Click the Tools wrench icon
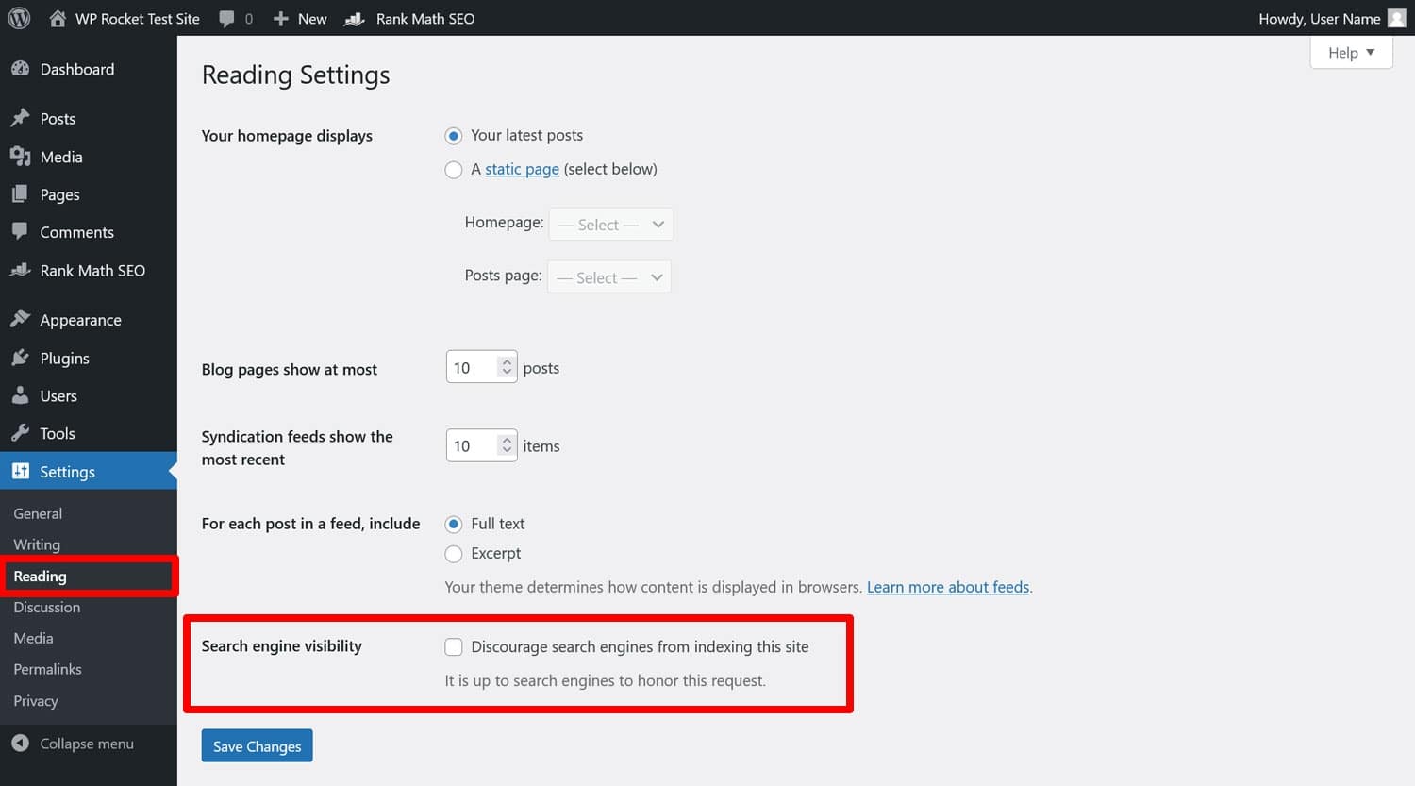The width and height of the screenshot is (1415, 786). [x=21, y=433]
